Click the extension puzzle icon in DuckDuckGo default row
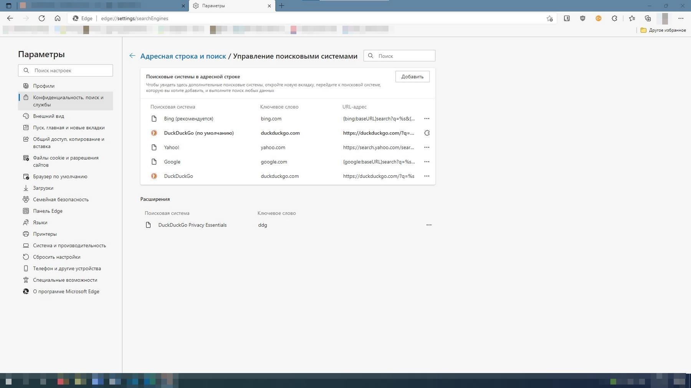691x388 pixels. coord(427,133)
